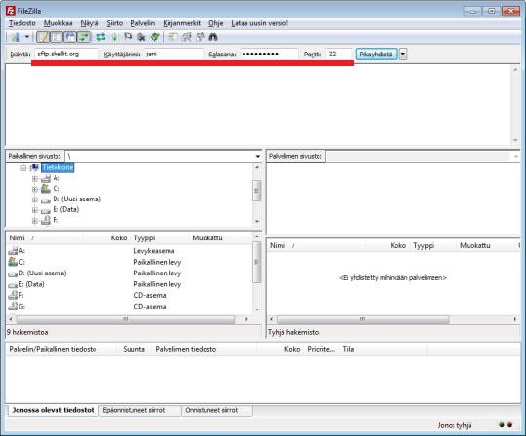Toggle directory comparison icon

pos(186,37)
